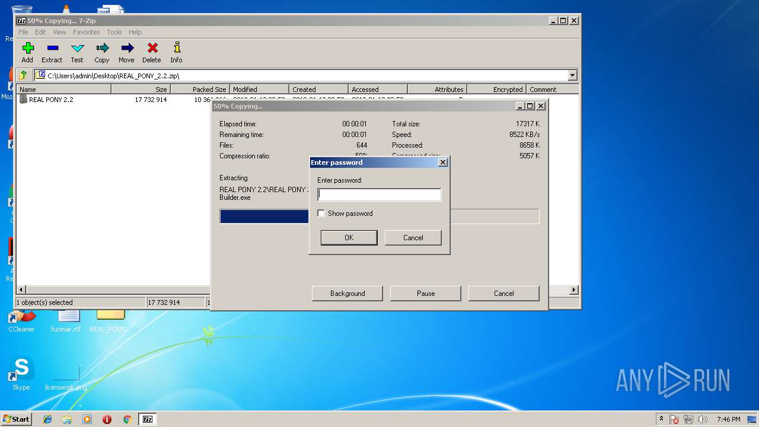Focus the Enter password field
Viewport: 759px width, 427px height.
click(379, 195)
